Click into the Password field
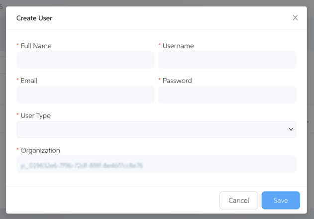 pyautogui.click(x=227, y=95)
